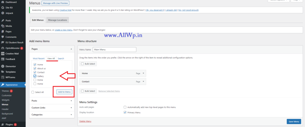Uncheck the Contact page checkbox
This screenshot has height=127, width=305.
pyautogui.click(x=35, y=72)
